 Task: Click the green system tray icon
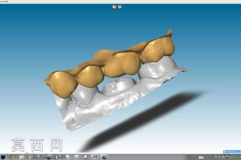(x=238, y=157)
